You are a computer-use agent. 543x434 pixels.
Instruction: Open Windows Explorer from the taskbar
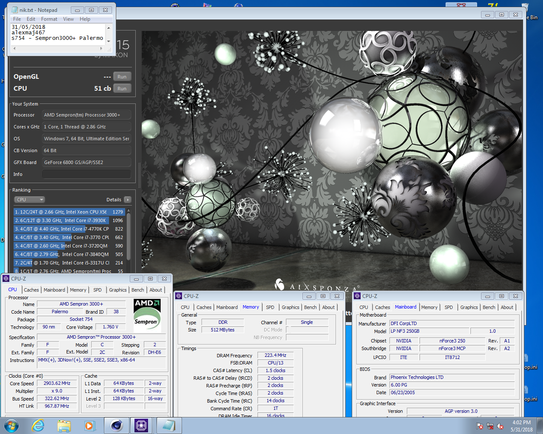(64, 426)
